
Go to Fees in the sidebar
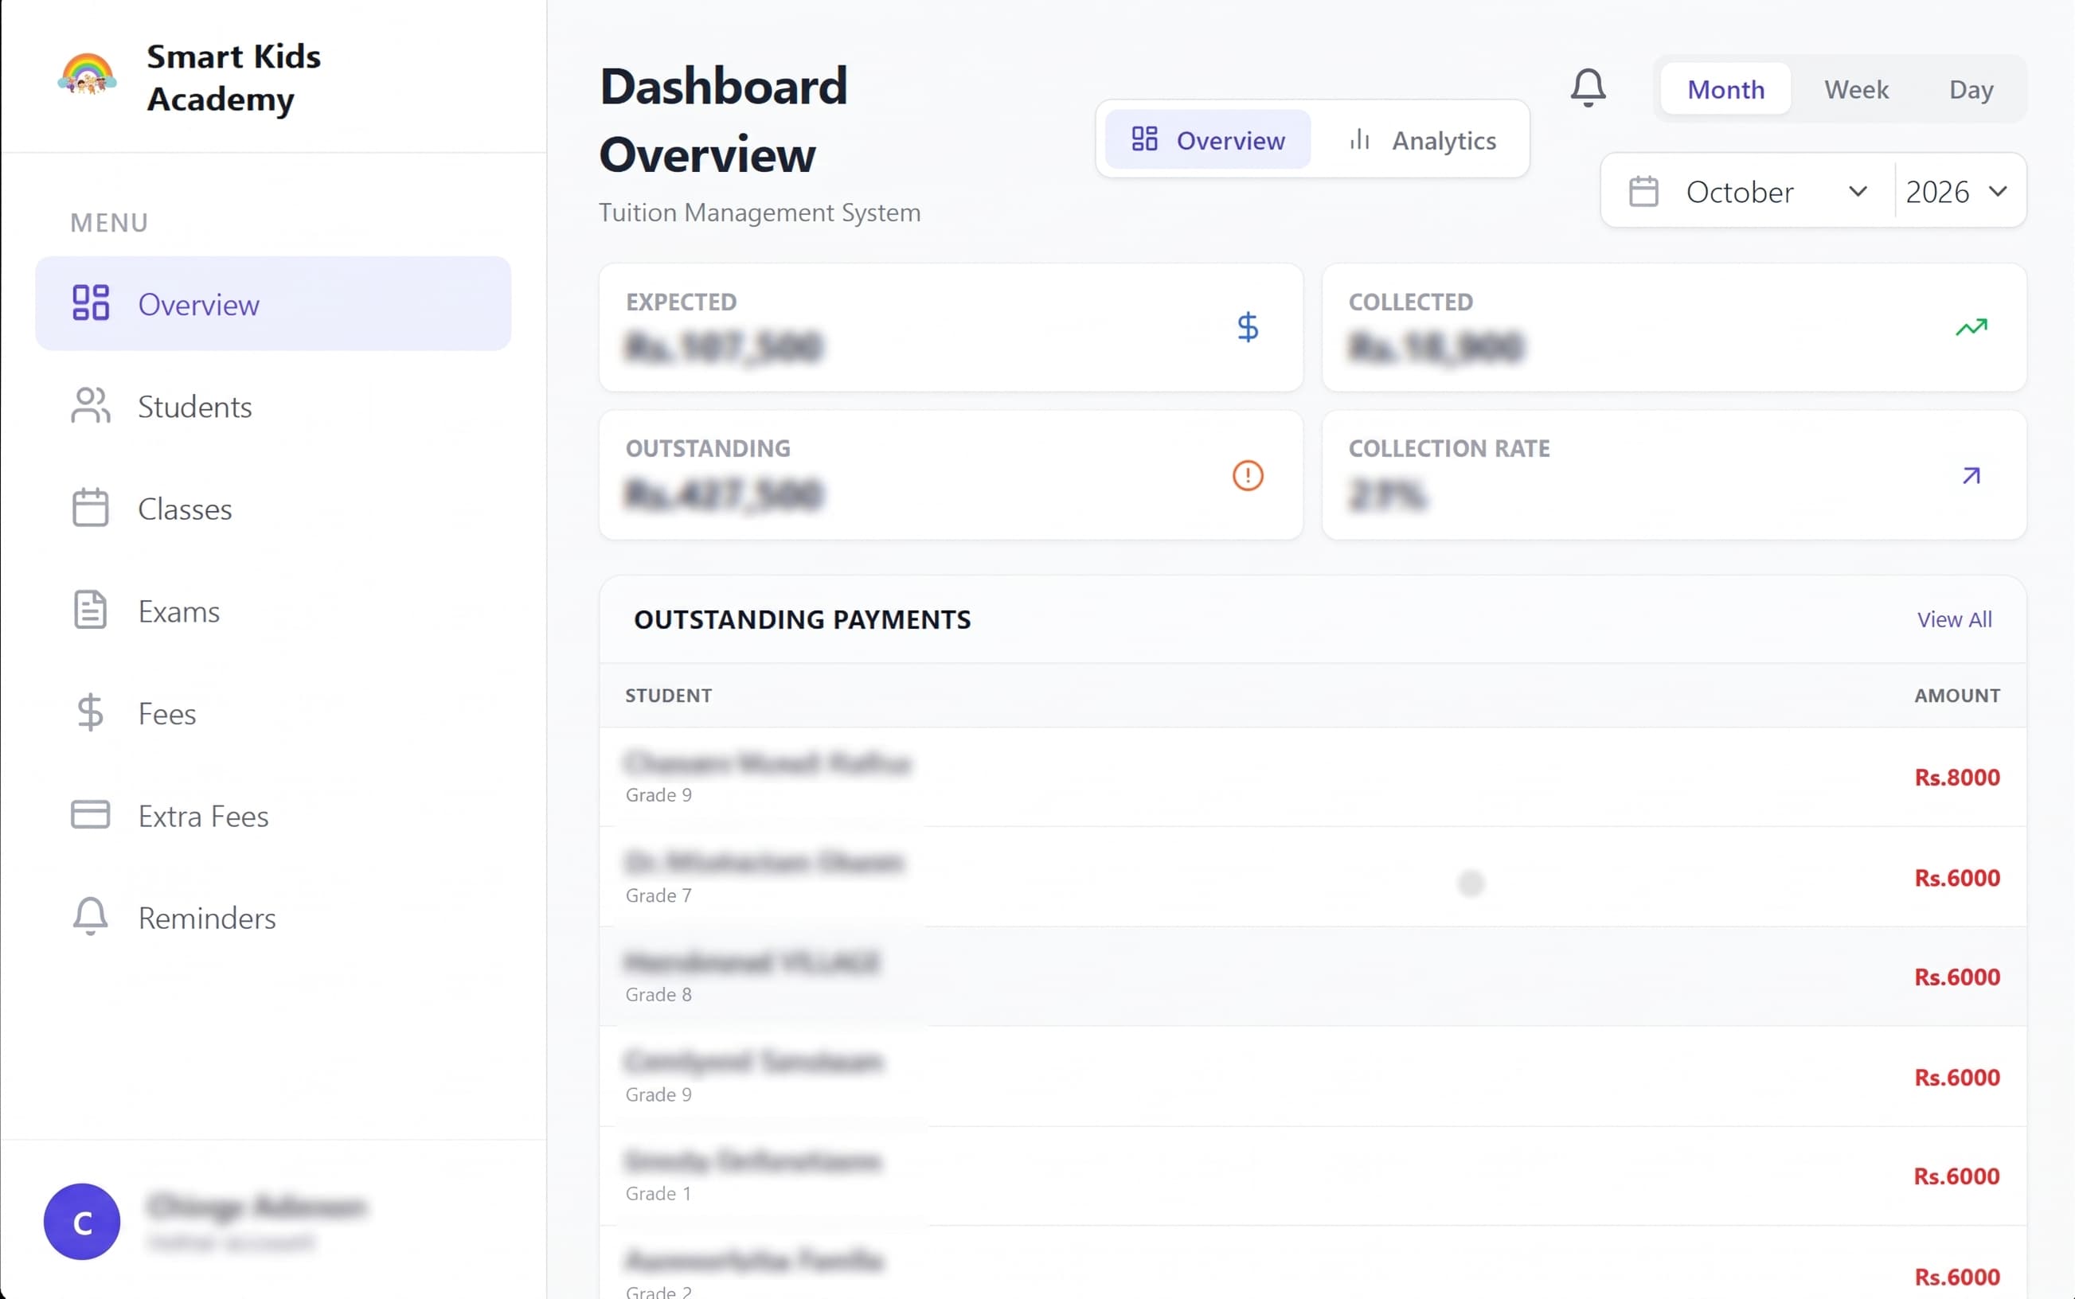273,712
